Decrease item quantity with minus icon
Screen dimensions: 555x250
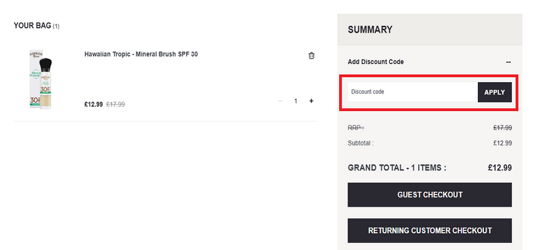point(281,101)
